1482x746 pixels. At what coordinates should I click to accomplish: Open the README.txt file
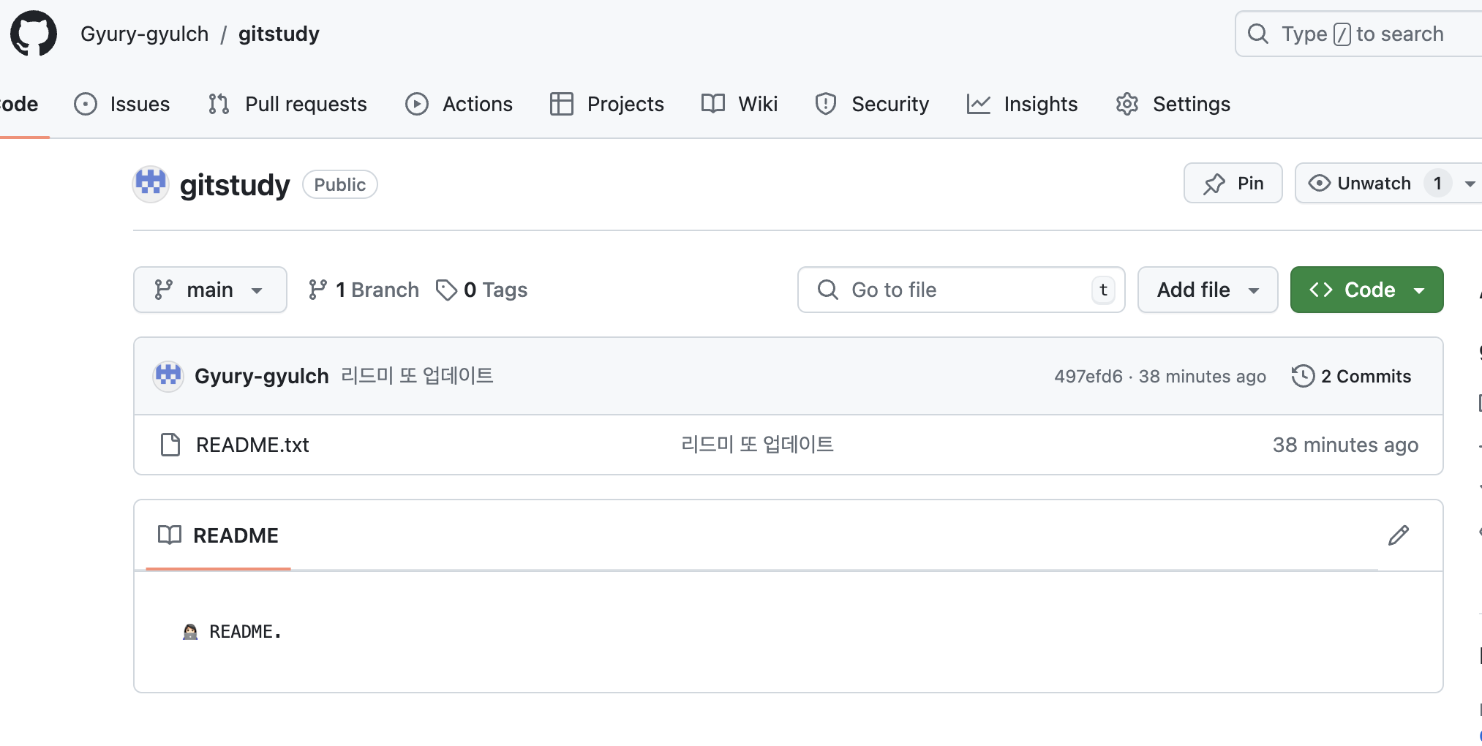click(x=252, y=445)
